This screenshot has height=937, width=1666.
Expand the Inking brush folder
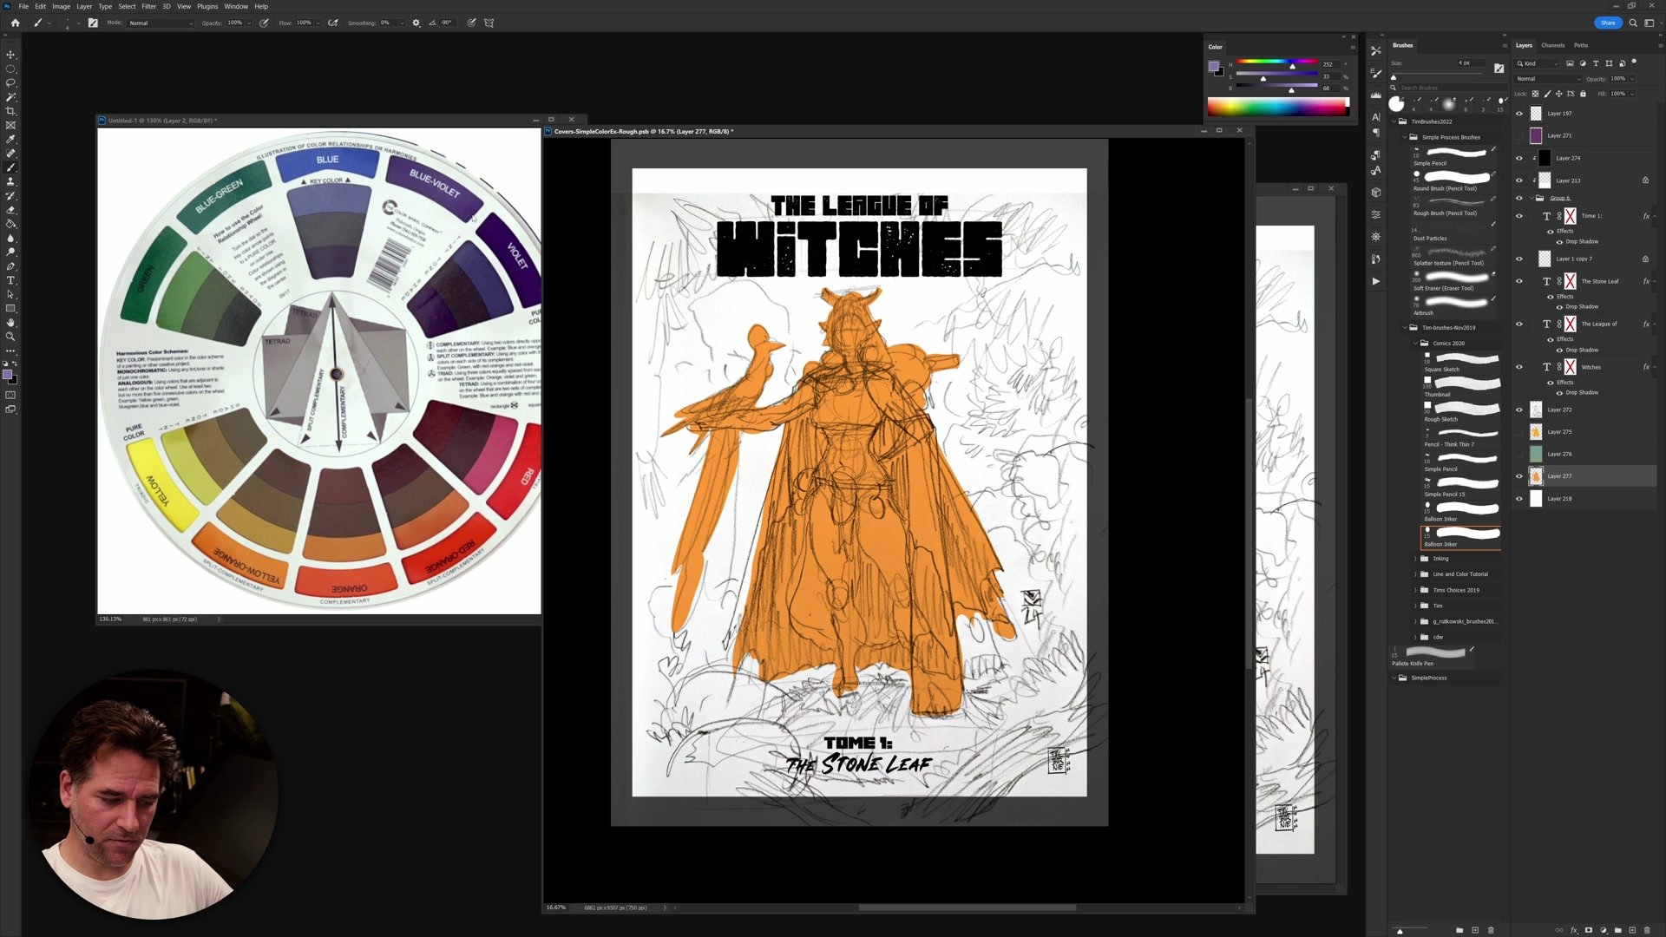(1415, 559)
